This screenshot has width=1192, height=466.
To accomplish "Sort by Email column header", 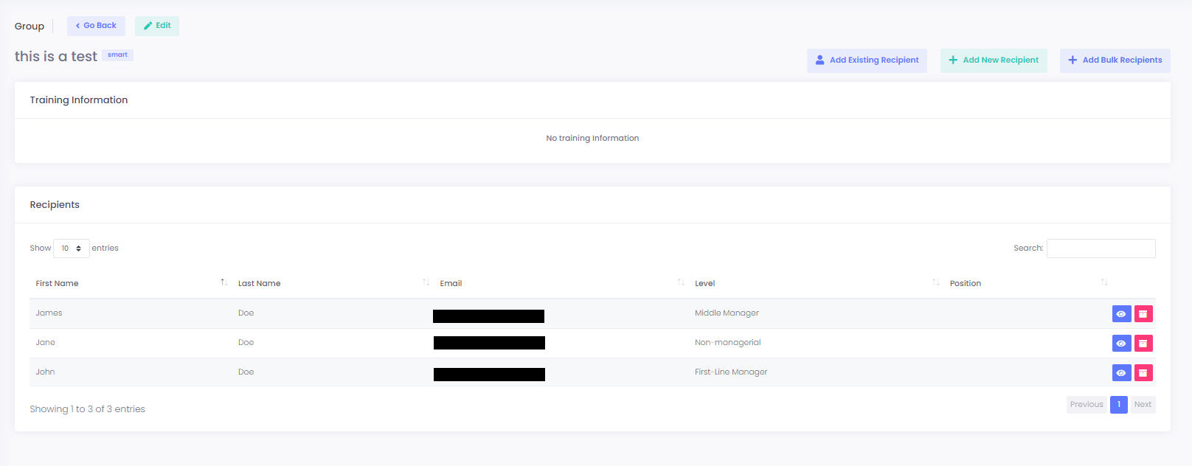I will [x=451, y=283].
